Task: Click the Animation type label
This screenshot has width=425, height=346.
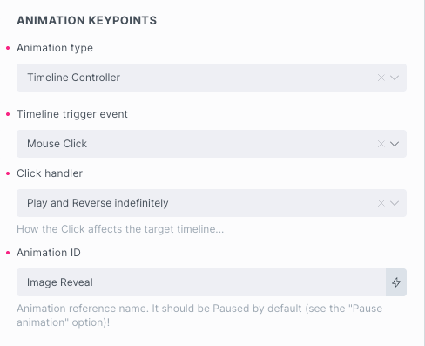Action: (55, 48)
